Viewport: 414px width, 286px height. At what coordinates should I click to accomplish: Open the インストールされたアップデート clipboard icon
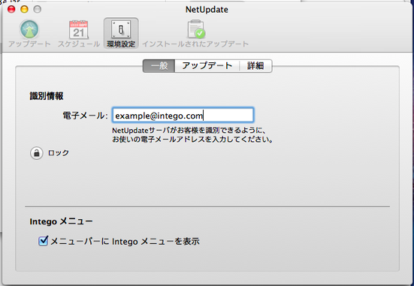coord(196,29)
